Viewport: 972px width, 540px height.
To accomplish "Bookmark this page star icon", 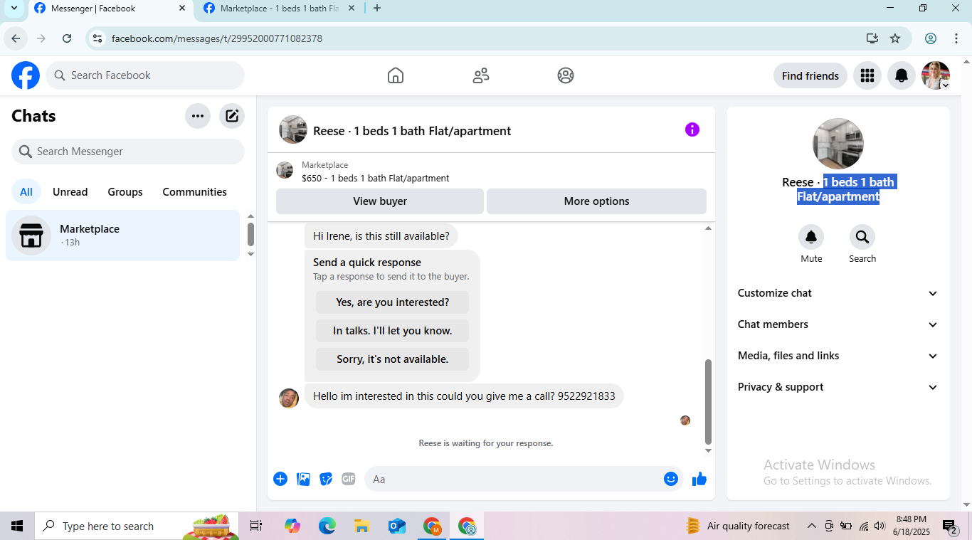I will [895, 38].
